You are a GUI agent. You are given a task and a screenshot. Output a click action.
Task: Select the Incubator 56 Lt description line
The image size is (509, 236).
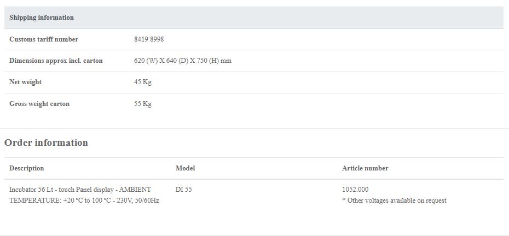pyautogui.click(x=80, y=190)
